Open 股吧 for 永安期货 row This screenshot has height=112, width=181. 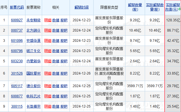[x=64, y=20]
